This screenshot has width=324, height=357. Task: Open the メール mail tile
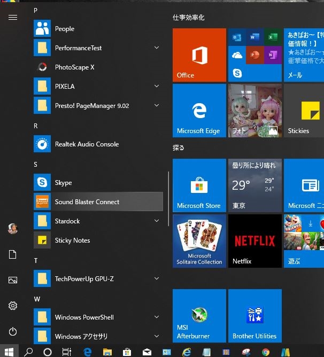coord(304,55)
